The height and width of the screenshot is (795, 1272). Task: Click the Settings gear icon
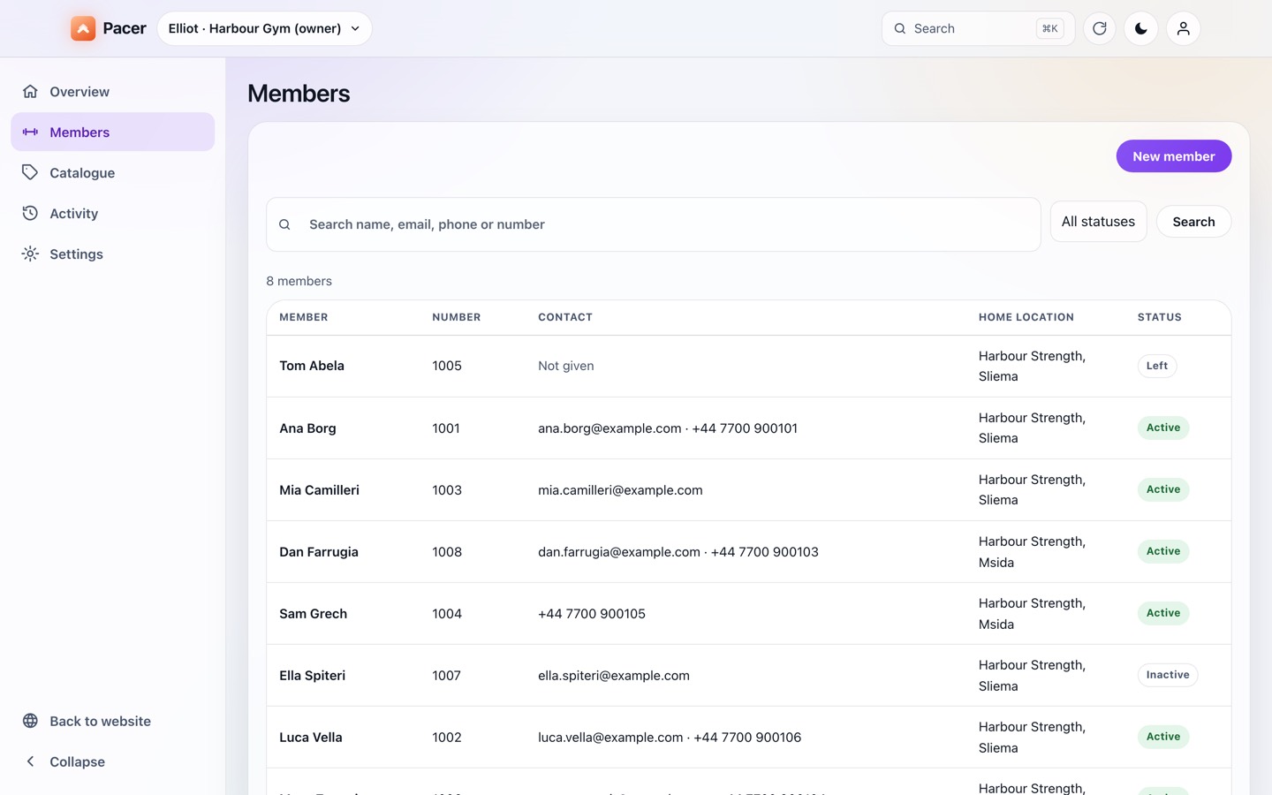click(x=30, y=254)
